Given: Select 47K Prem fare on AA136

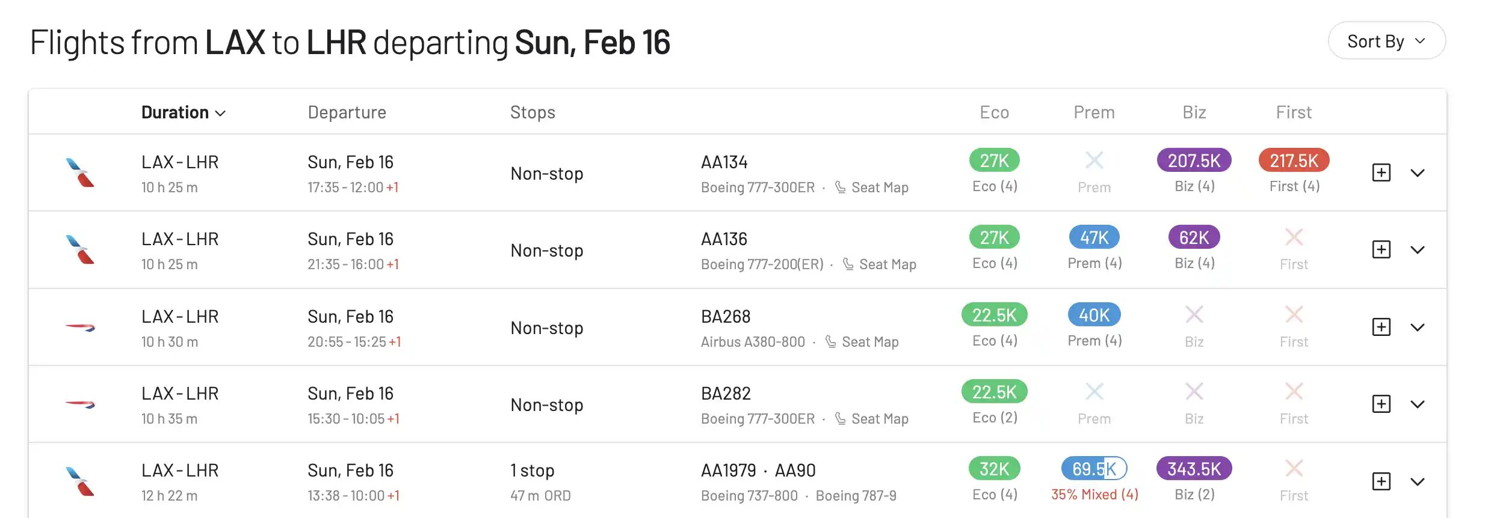Looking at the screenshot, I should click(x=1094, y=237).
